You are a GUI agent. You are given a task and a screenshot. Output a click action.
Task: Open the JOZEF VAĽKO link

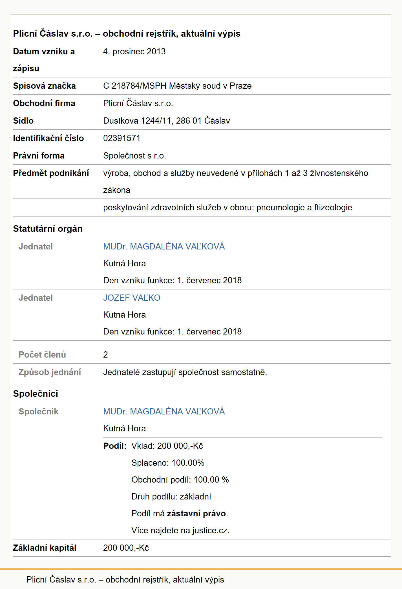(132, 298)
